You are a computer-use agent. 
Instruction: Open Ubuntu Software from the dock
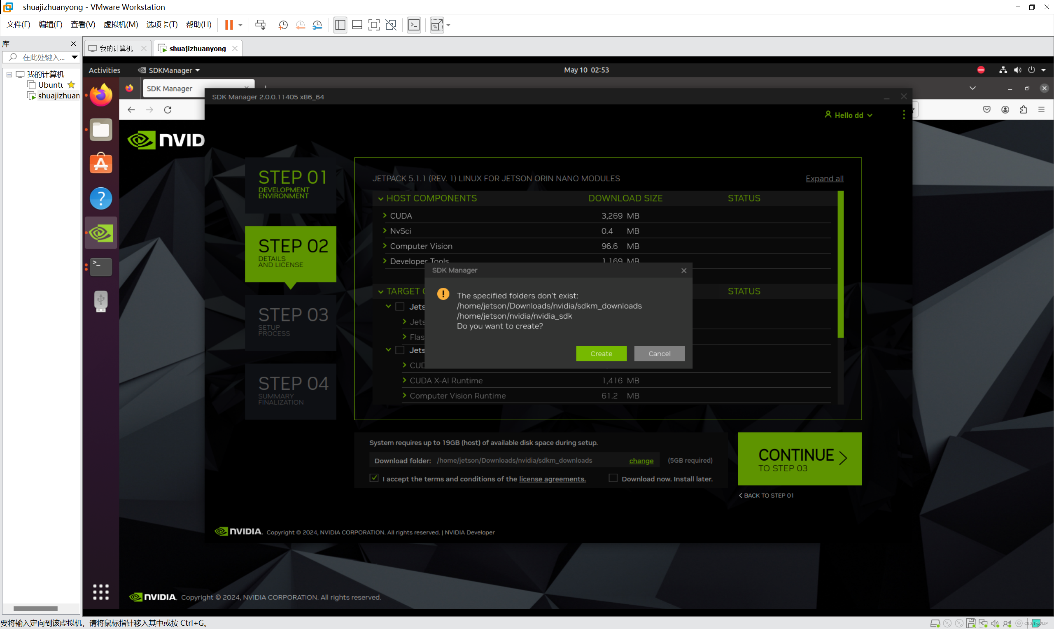click(101, 164)
